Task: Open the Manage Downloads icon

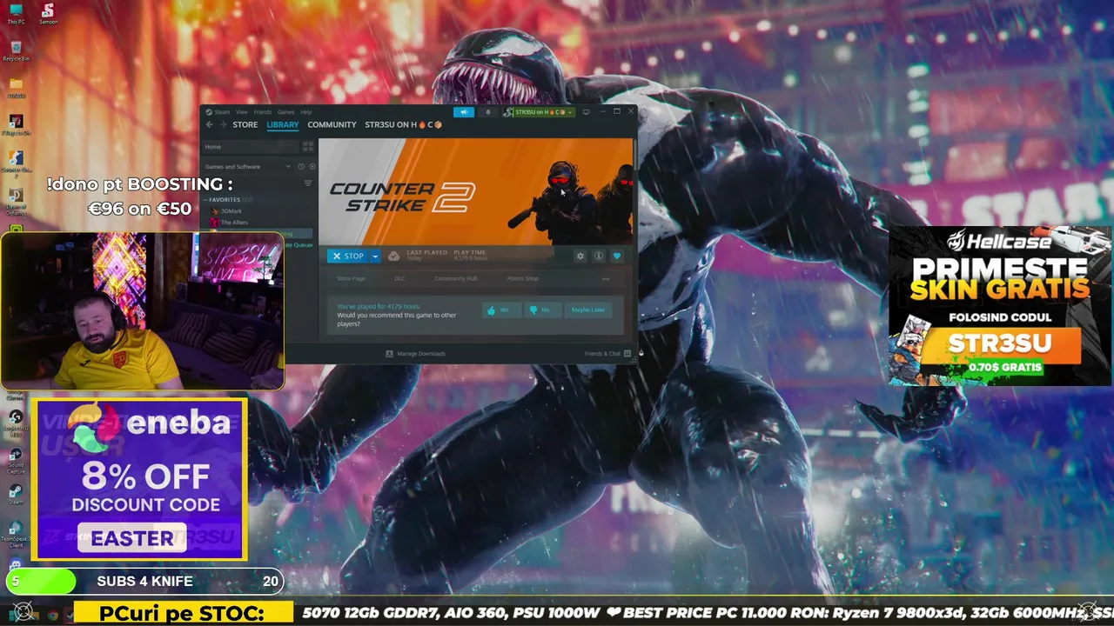Action: click(389, 354)
